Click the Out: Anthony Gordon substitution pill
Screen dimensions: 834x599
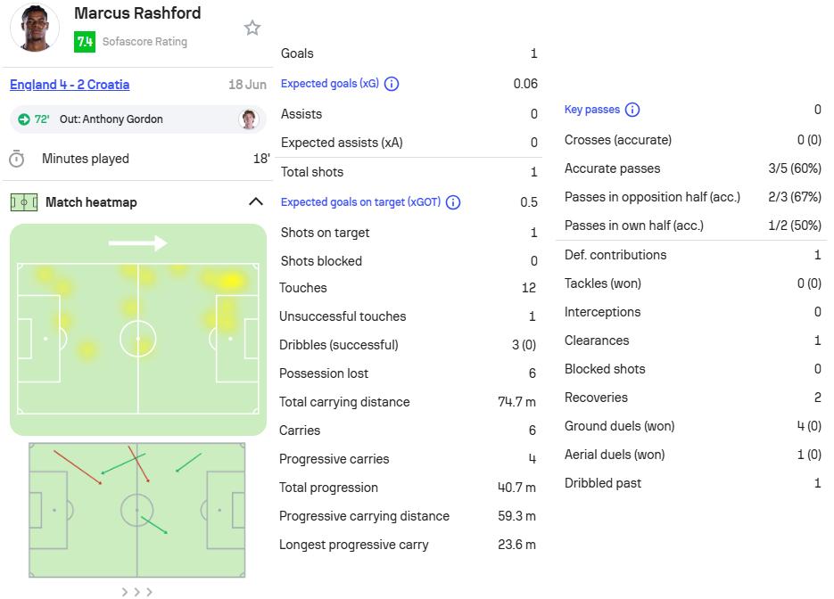137,119
